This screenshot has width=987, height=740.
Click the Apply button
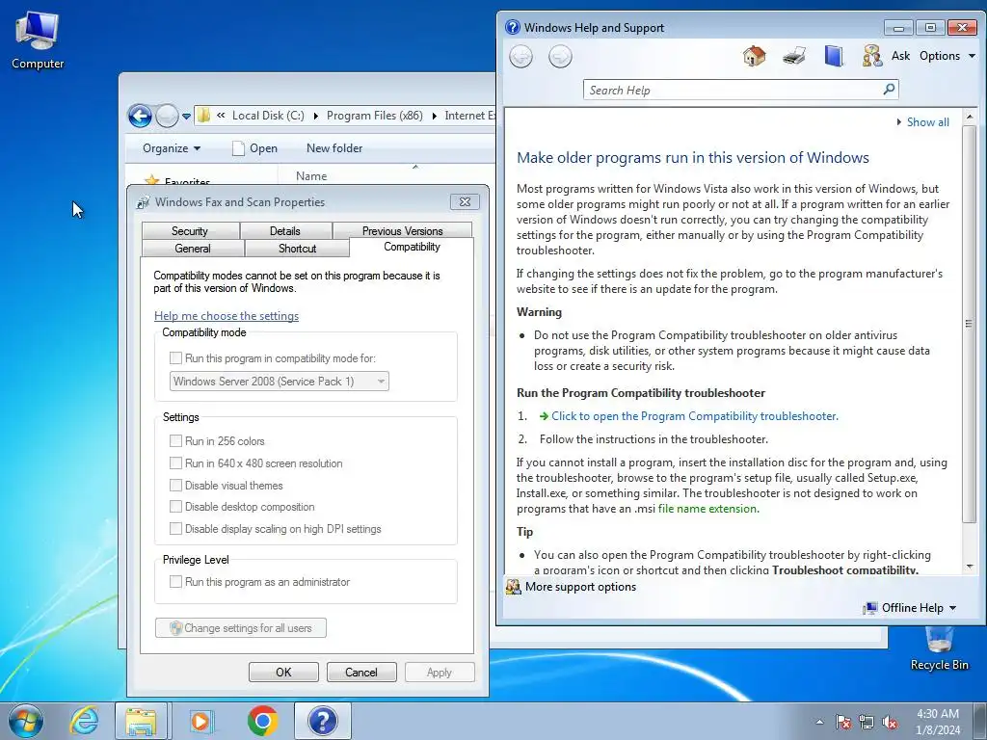(x=440, y=672)
